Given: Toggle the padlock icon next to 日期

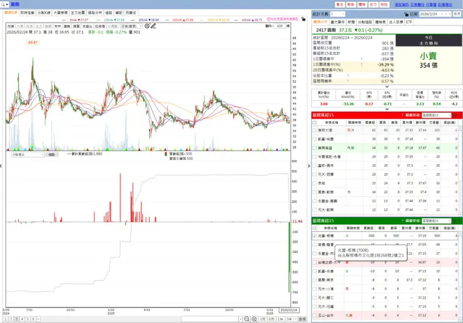Looking at the screenshot, I should [406, 14].
